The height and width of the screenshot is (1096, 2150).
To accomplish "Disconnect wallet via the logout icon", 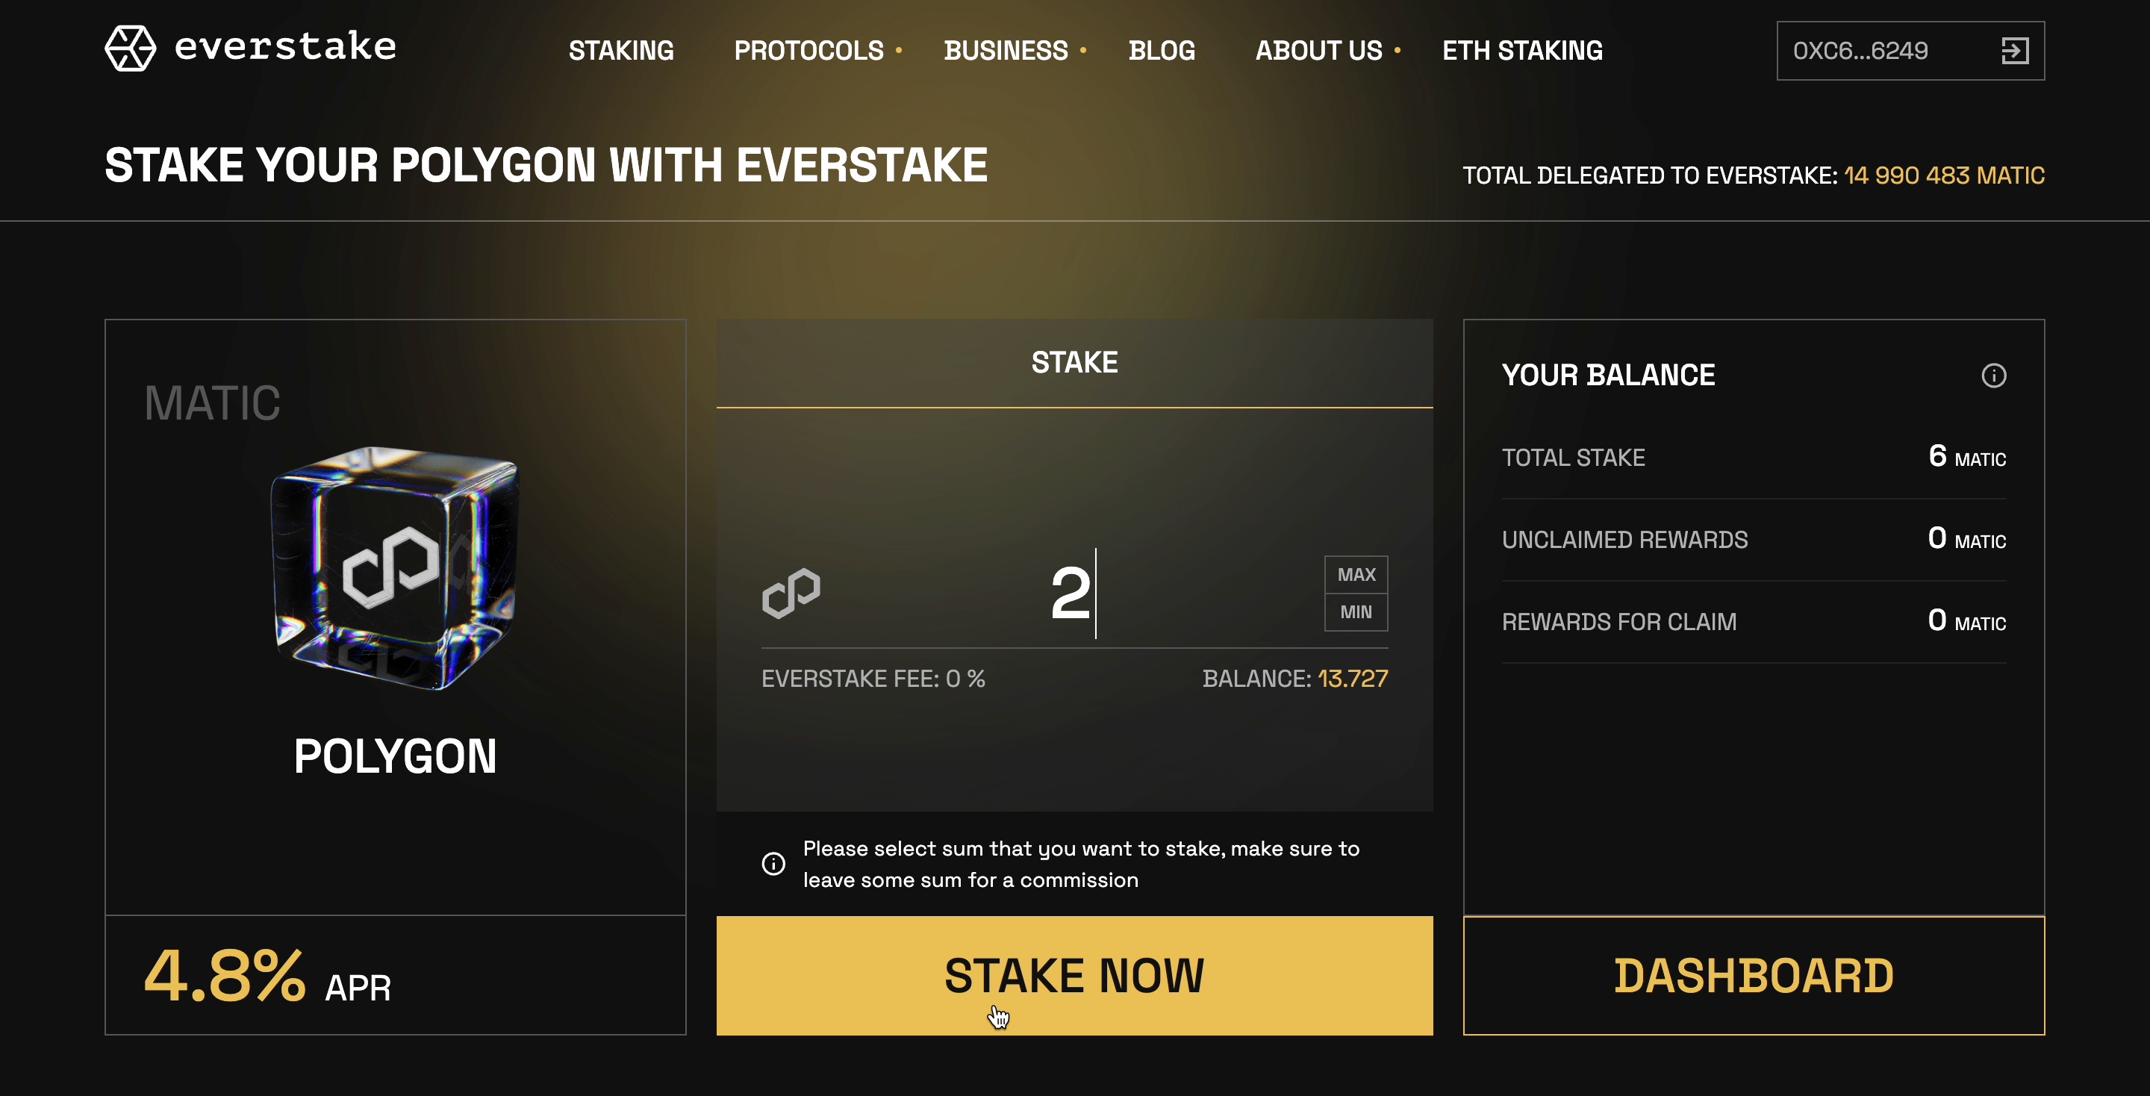I will pos(2018,51).
